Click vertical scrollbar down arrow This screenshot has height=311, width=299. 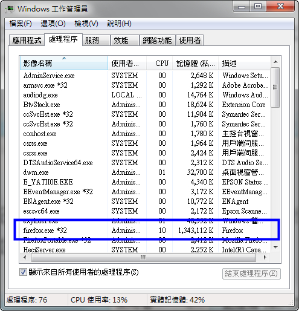coord(275,247)
